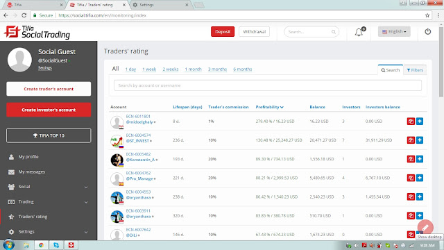
Task: Click blue plus icon for ECN-6004553 row
Action: coord(420,197)
